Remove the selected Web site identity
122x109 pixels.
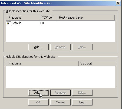coord(60,47)
